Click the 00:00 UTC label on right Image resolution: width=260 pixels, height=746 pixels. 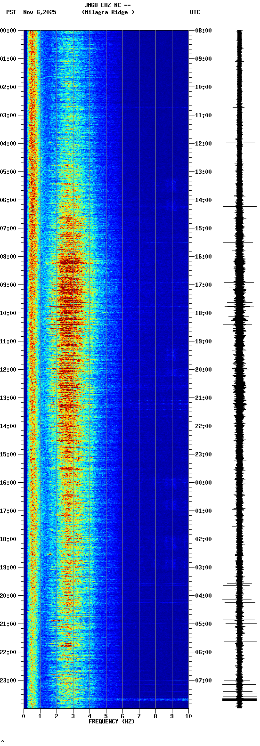(x=203, y=483)
